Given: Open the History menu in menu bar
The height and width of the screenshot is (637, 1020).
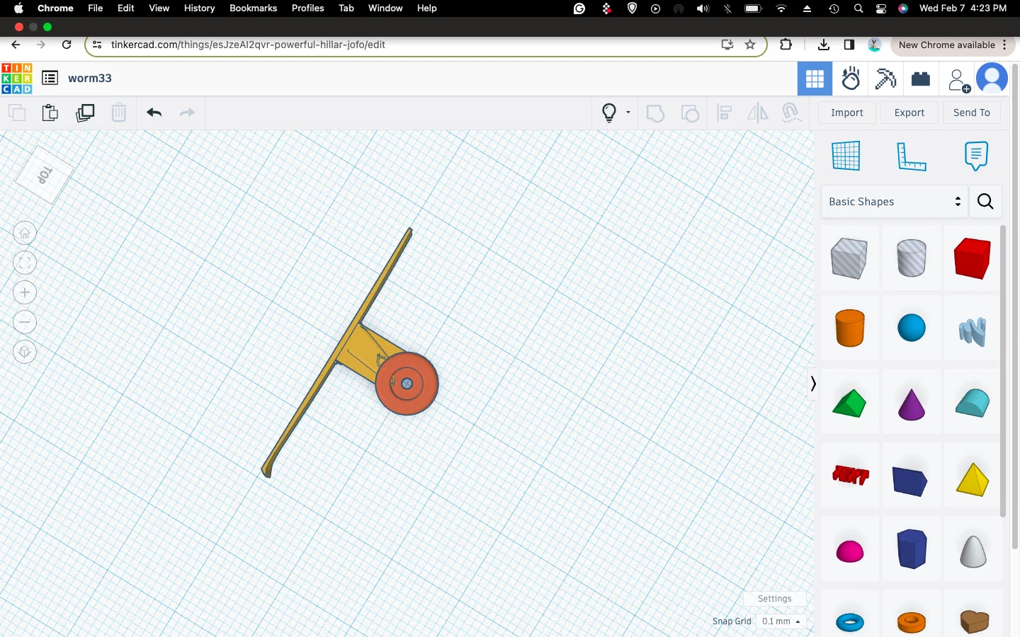Looking at the screenshot, I should pyautogui.click(x=199, y=8).
